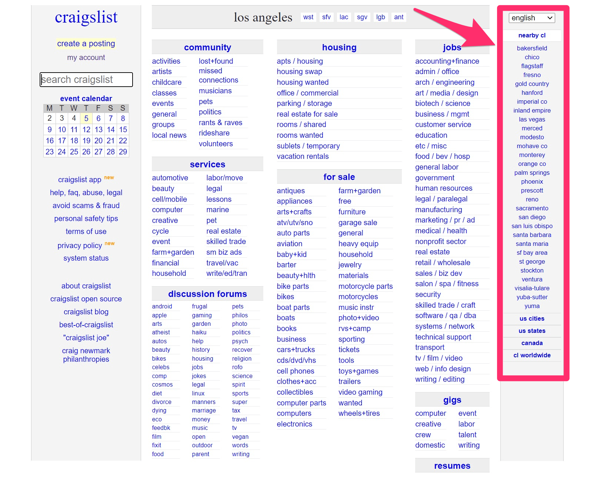Pick day 14 in the event calendar
Viewport: 597px width, 478px height.
click(x=111, y=130)
